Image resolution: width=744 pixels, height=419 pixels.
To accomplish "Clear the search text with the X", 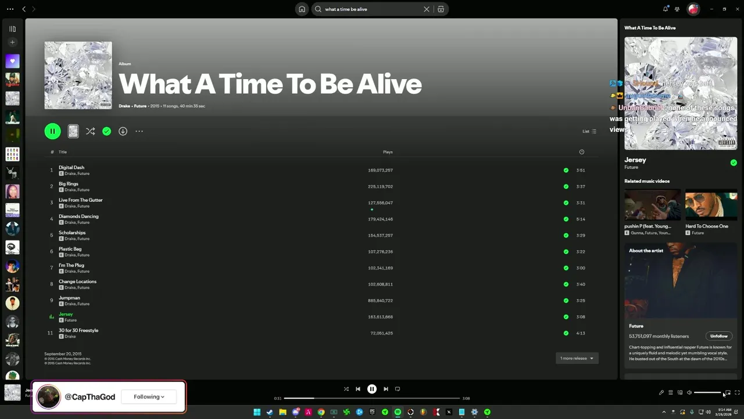I will point(427,9).
